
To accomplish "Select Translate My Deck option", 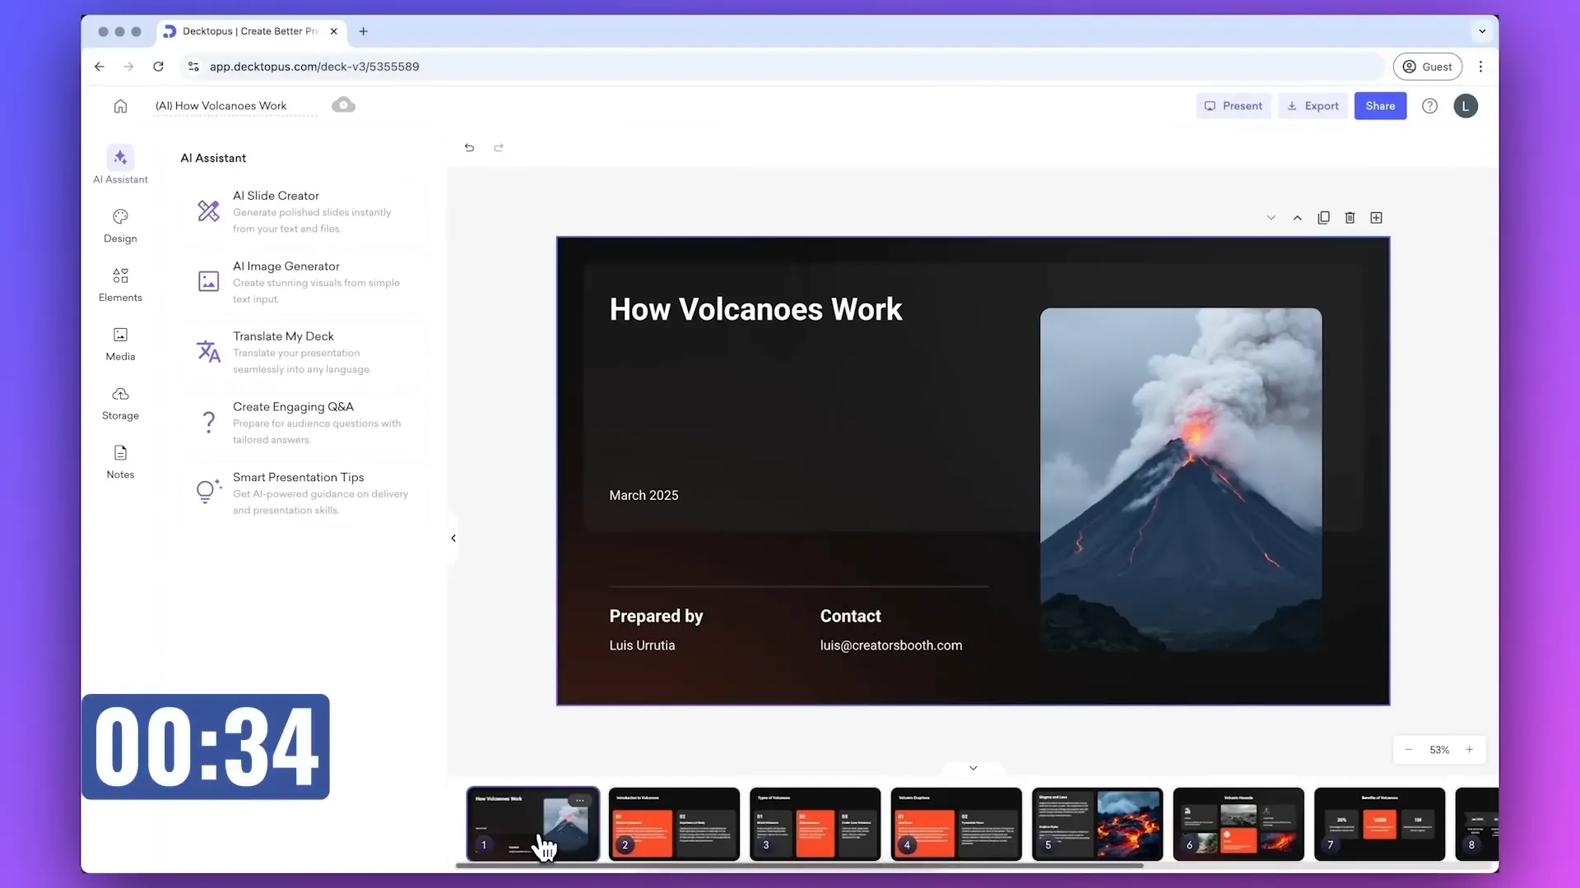I will 304,352.
